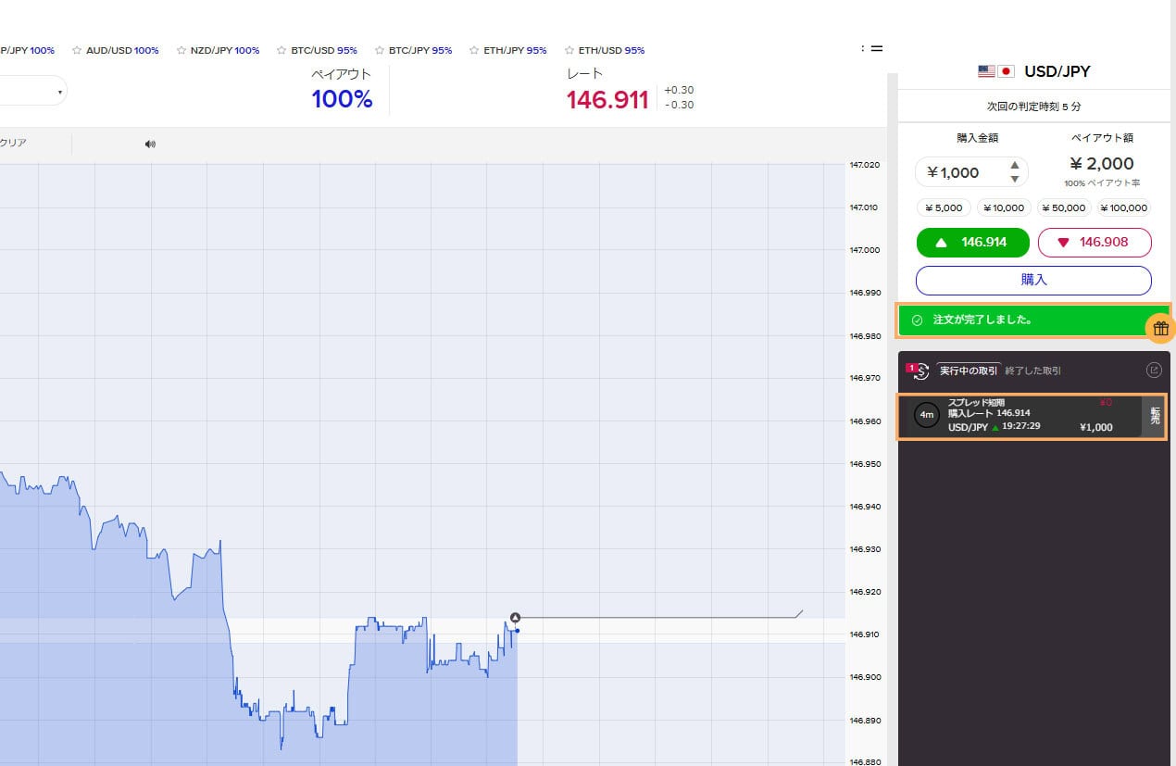This screenshot has width=1176, height=766.
Task: Set amount to ¥5,000
Action: point(945,208)
